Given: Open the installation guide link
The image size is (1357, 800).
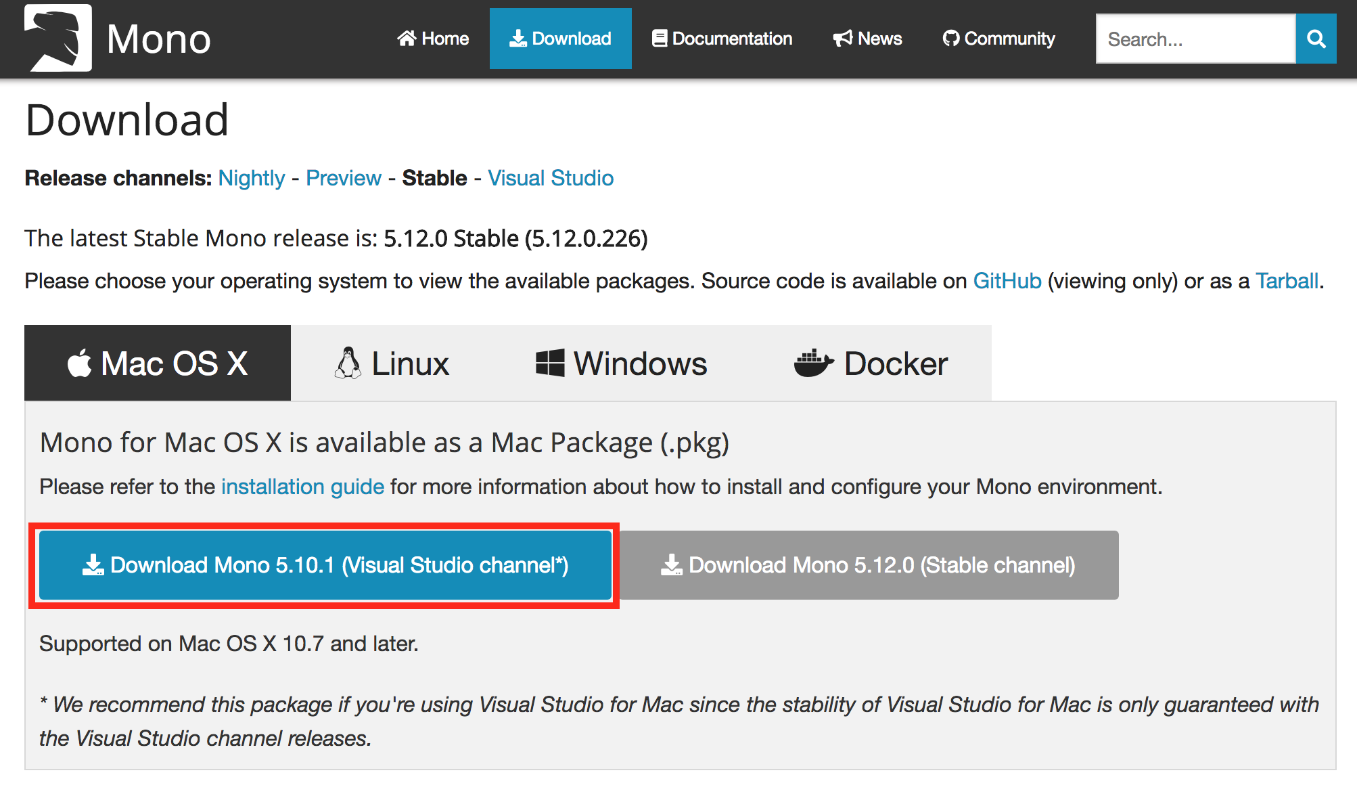Looking at the screenshot, I should [302, 487].
